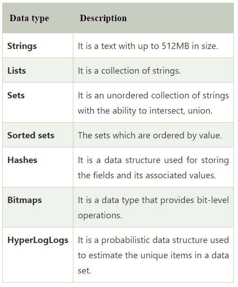Click the probabilistic data structure description
This screenshot has width=238, height=287.
[153, 255]
